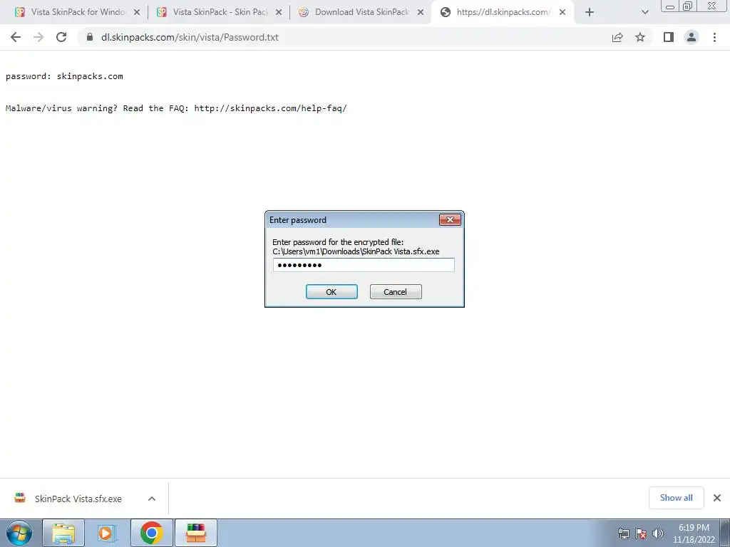The width and height of the screenshot is (730, 547).
Task: Click the Show desktop strip
Action: pos(725,533)
